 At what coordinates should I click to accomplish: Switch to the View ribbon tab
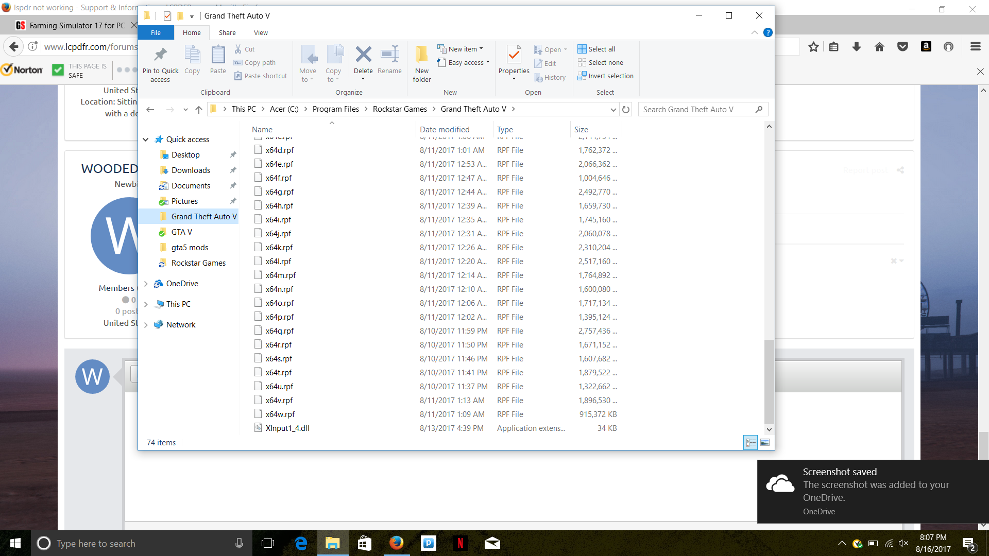click(261, 32)
